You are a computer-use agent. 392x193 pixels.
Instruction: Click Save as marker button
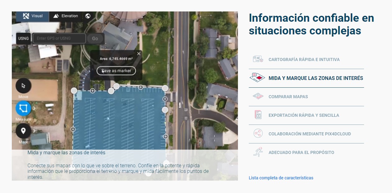coord(116,71)
